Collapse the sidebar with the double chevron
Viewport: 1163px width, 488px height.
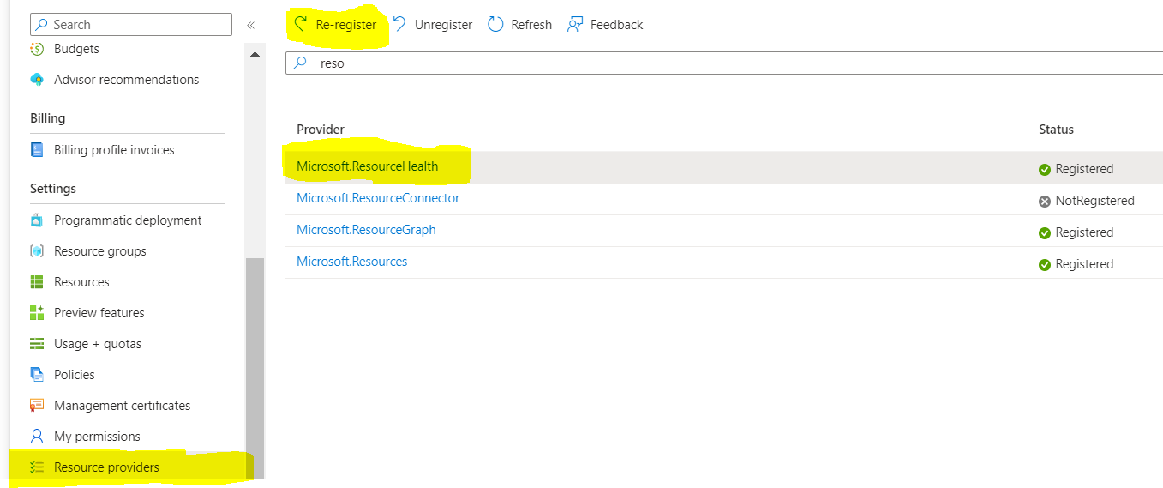(x=251, y=25)
